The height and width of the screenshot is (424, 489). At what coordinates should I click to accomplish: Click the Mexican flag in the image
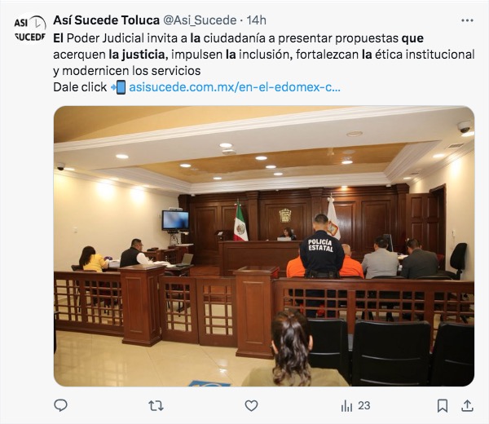click(240, 222)
